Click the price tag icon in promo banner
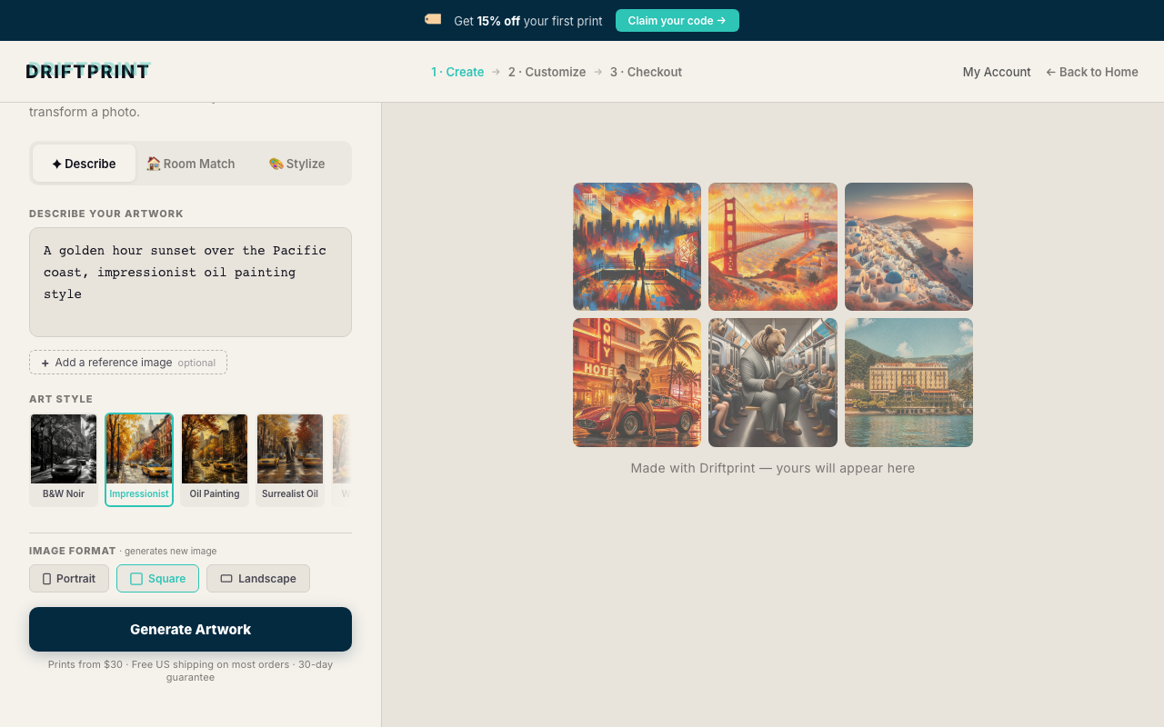The image size is (1164, 727). tap(433, 19)
